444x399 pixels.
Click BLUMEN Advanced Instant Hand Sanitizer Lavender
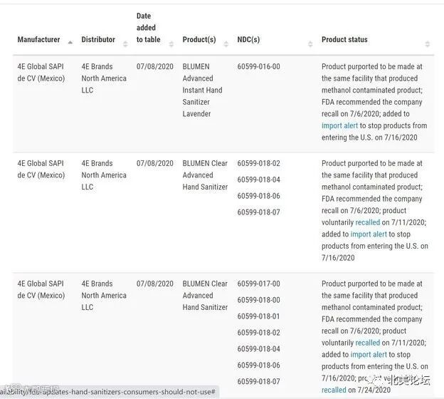click(x=202, y=90)
